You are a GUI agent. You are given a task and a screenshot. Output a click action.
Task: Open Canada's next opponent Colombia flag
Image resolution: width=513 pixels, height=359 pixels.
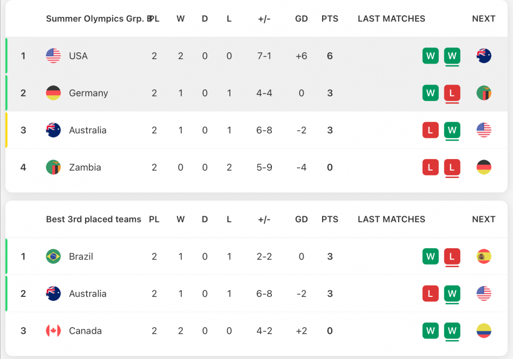click(484, 331)
